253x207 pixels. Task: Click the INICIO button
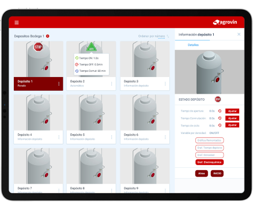(x=217, y=173)
